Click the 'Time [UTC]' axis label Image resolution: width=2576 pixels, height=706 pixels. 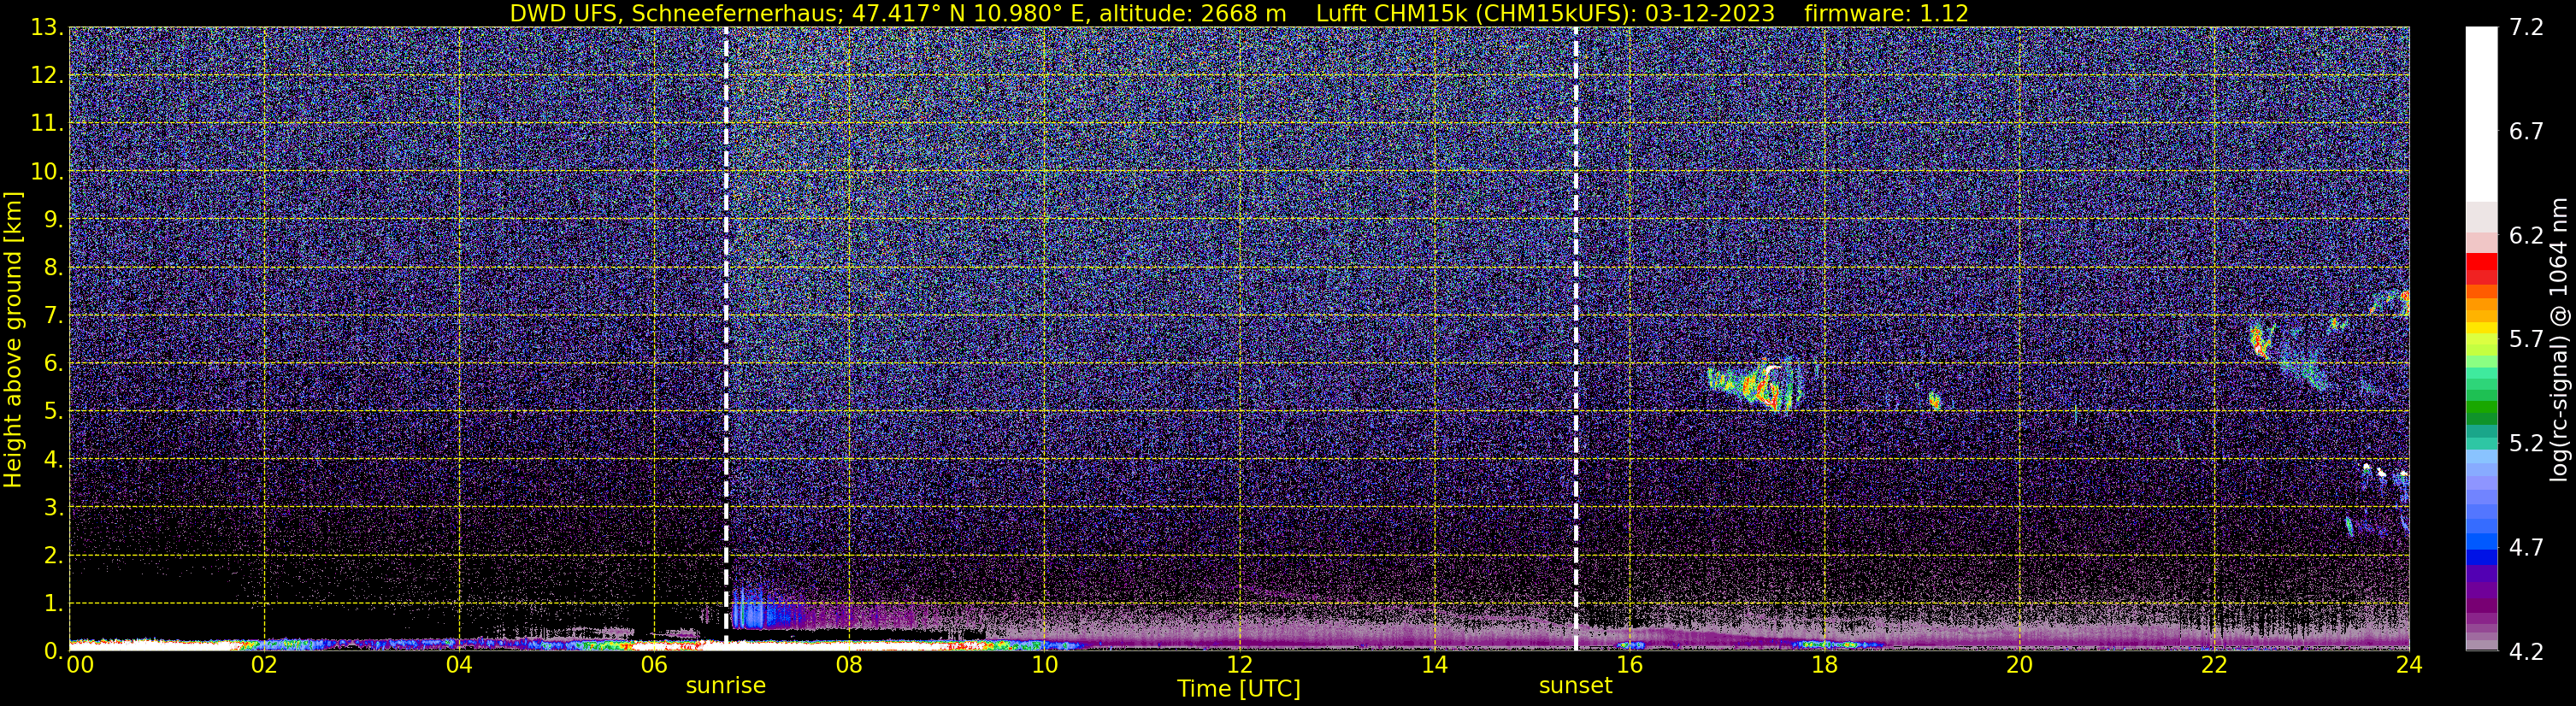tap(1239, 689)
